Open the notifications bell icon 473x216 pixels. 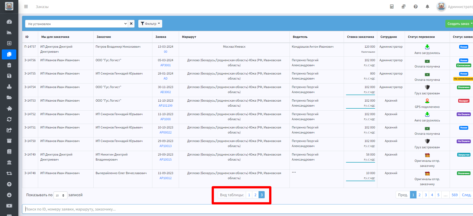pos(427,7)
